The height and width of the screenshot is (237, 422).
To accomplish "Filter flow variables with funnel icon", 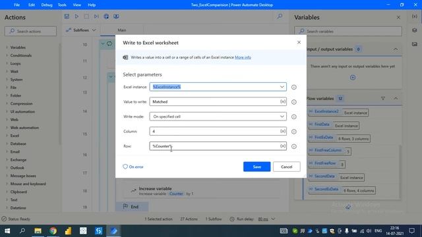I will [382, 98].
